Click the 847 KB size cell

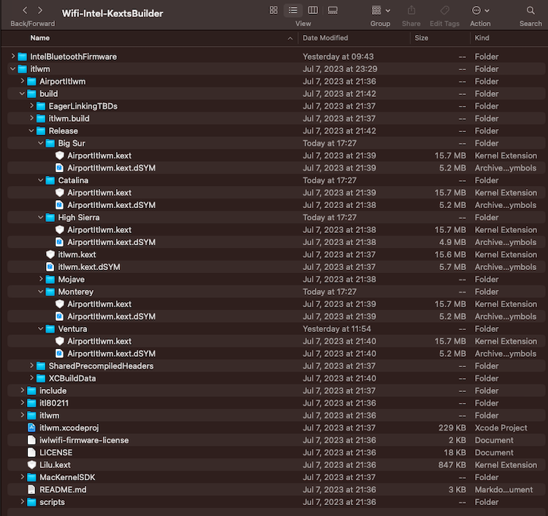[452, 465]
